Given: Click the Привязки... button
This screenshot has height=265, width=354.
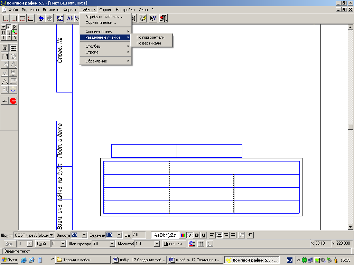Looking at the screenshot, I should click(174, 244).
